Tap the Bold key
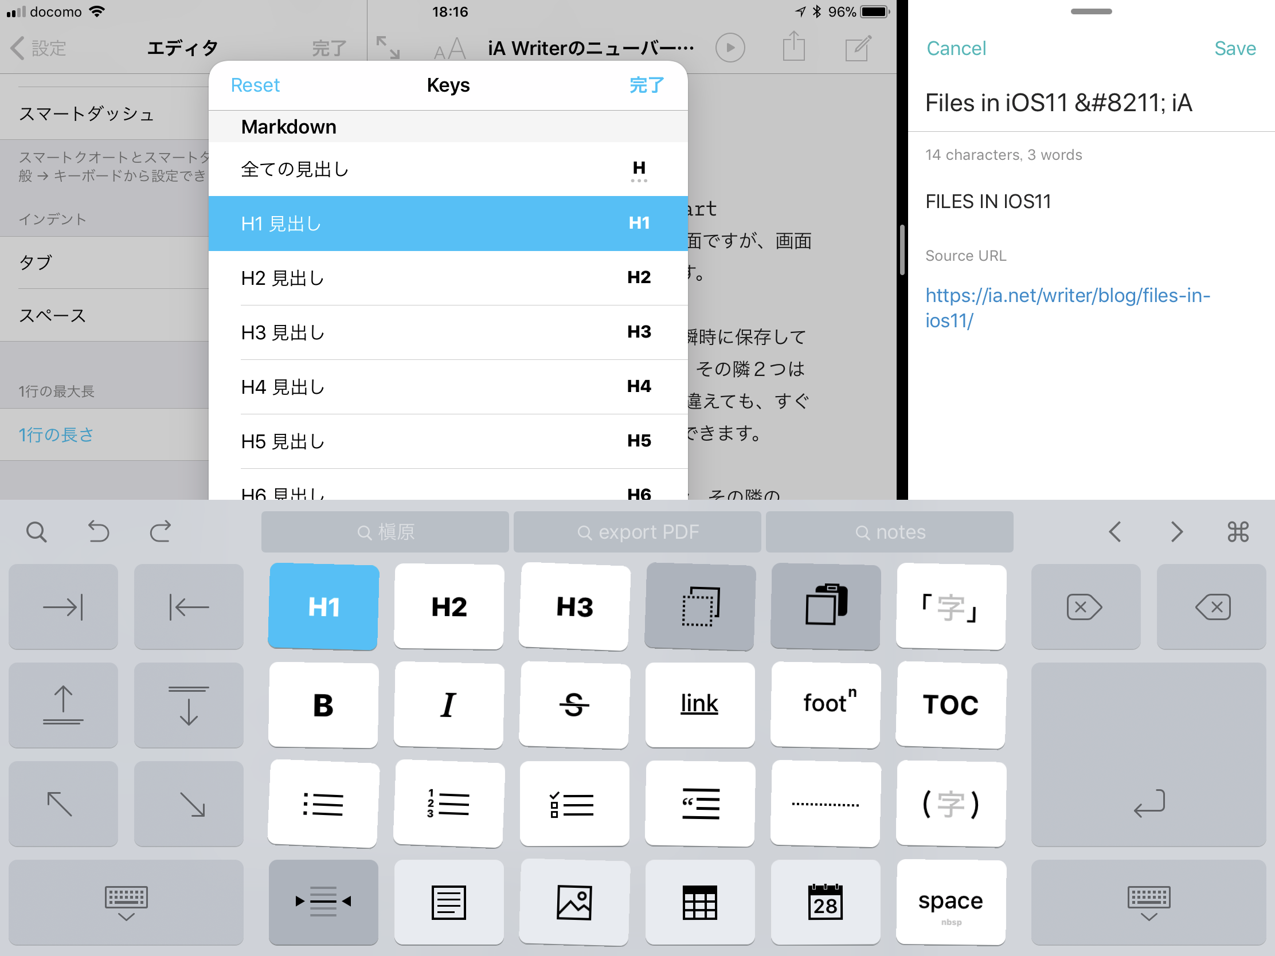The image size is (1275, 956). (323, 706)
